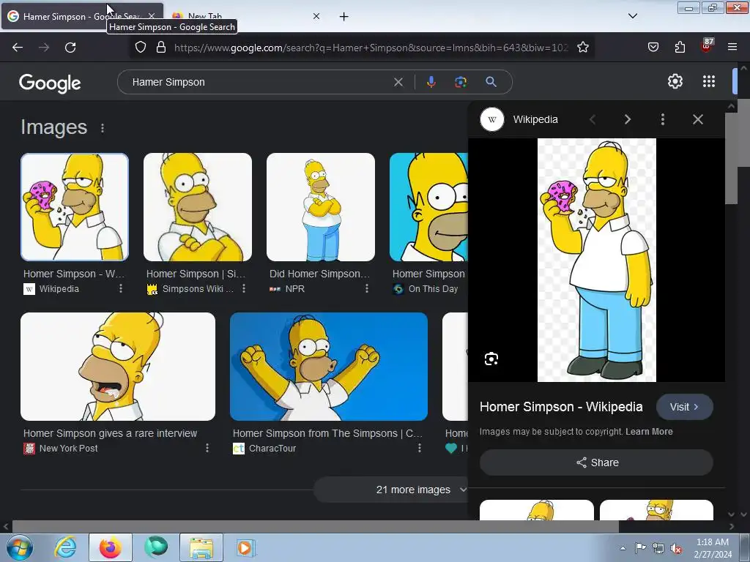This screenshot has width=750, height=562.
Task: Open Google Lens image search in search bar
Action: 461,82
